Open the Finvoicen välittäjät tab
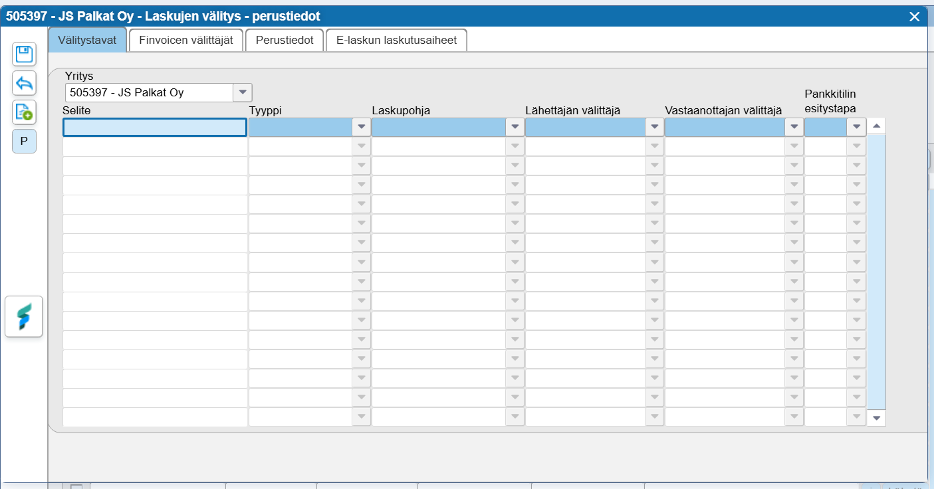This screenshot has width=934, height=489. pos(186,40)
